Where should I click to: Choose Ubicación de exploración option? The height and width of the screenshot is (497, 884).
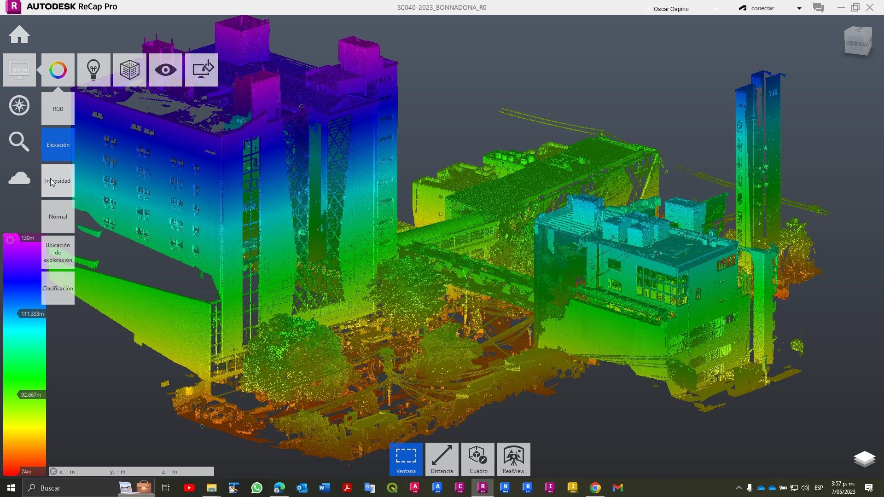click(58, 252)
